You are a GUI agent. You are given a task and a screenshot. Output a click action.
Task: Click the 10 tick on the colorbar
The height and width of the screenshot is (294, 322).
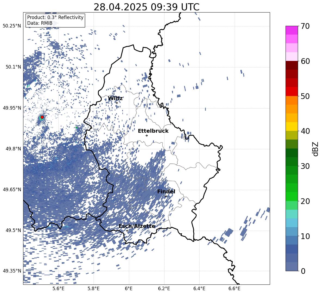[x=305, y=236]
